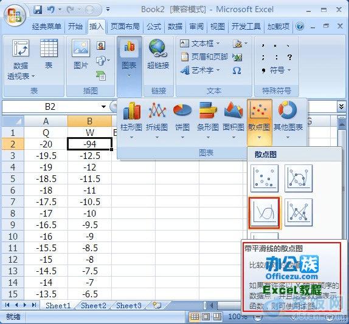
Task: Insert header and footer (页眉和页脚)
Action: tap(204, 57)
